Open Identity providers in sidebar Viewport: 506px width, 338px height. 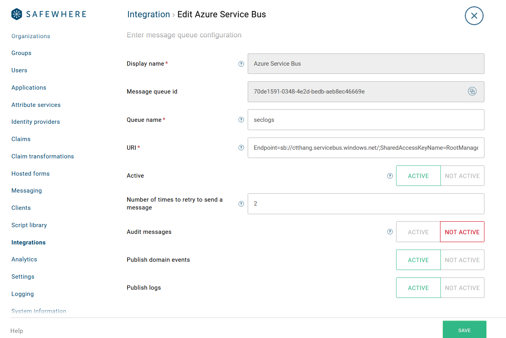(x=36, y=122)
